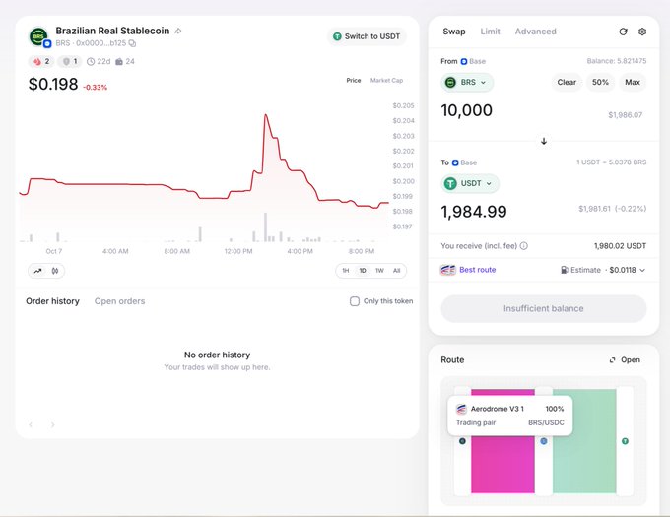Image resolution: width=670 pixels, height=517 pixels.
Task: Open the Route panel in full view
Action: pyautogui.click(x=625, y=359)
